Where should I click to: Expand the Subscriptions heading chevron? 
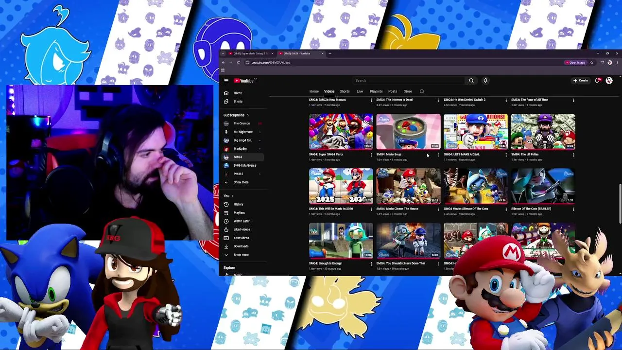248,115
